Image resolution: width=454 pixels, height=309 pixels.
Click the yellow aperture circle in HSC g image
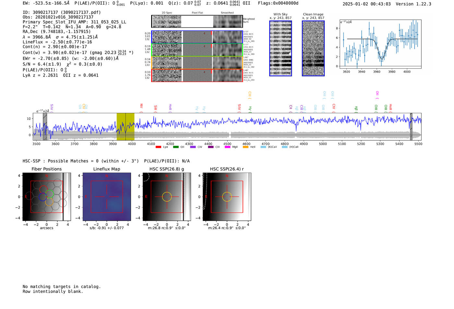pos(167,197)
